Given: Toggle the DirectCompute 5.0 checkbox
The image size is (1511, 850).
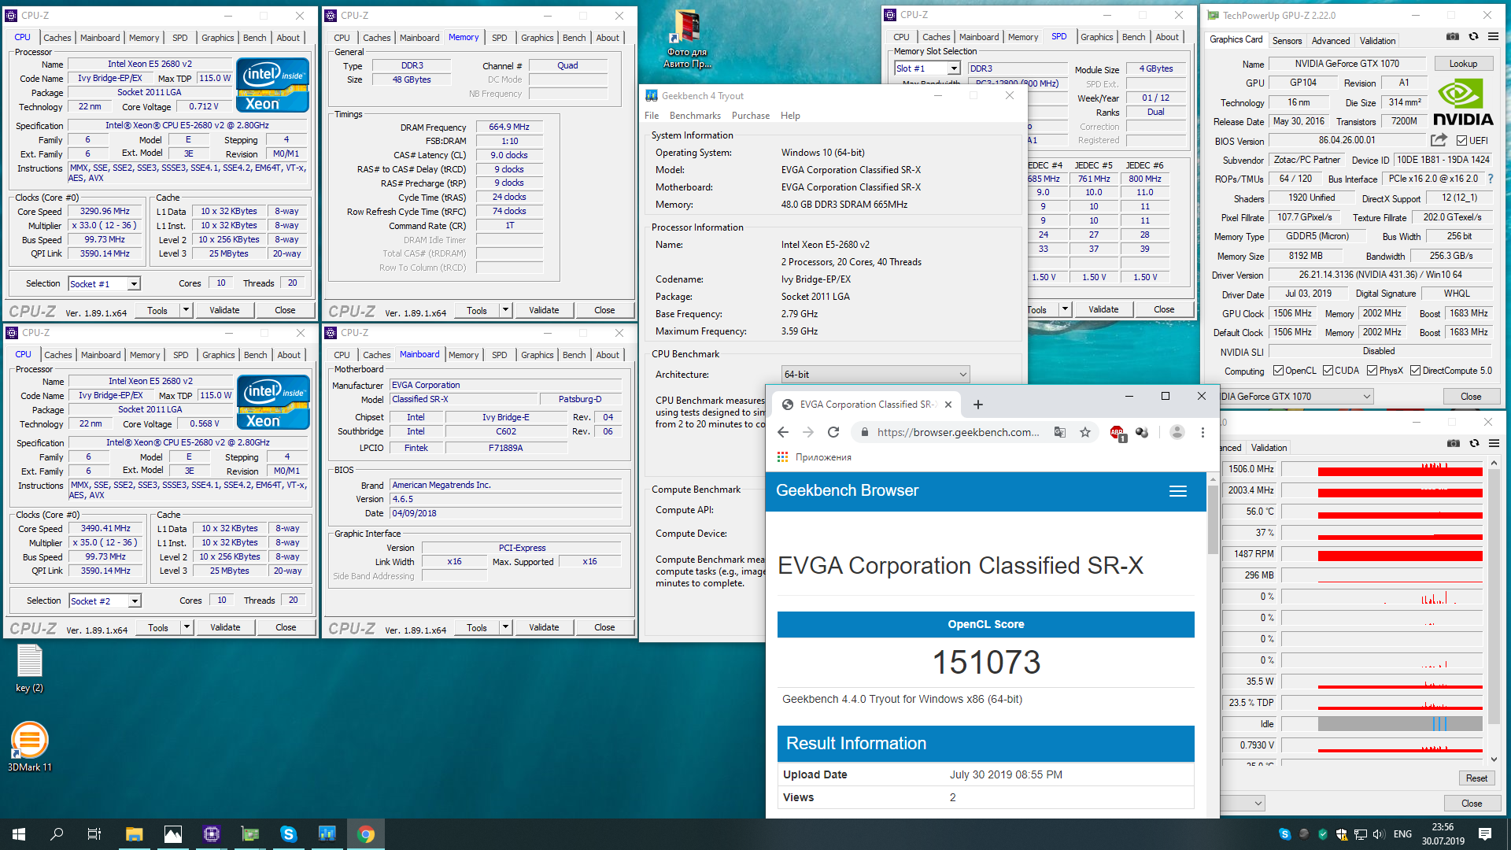Looking at the screenshot, I should [x=1415, y=371].
